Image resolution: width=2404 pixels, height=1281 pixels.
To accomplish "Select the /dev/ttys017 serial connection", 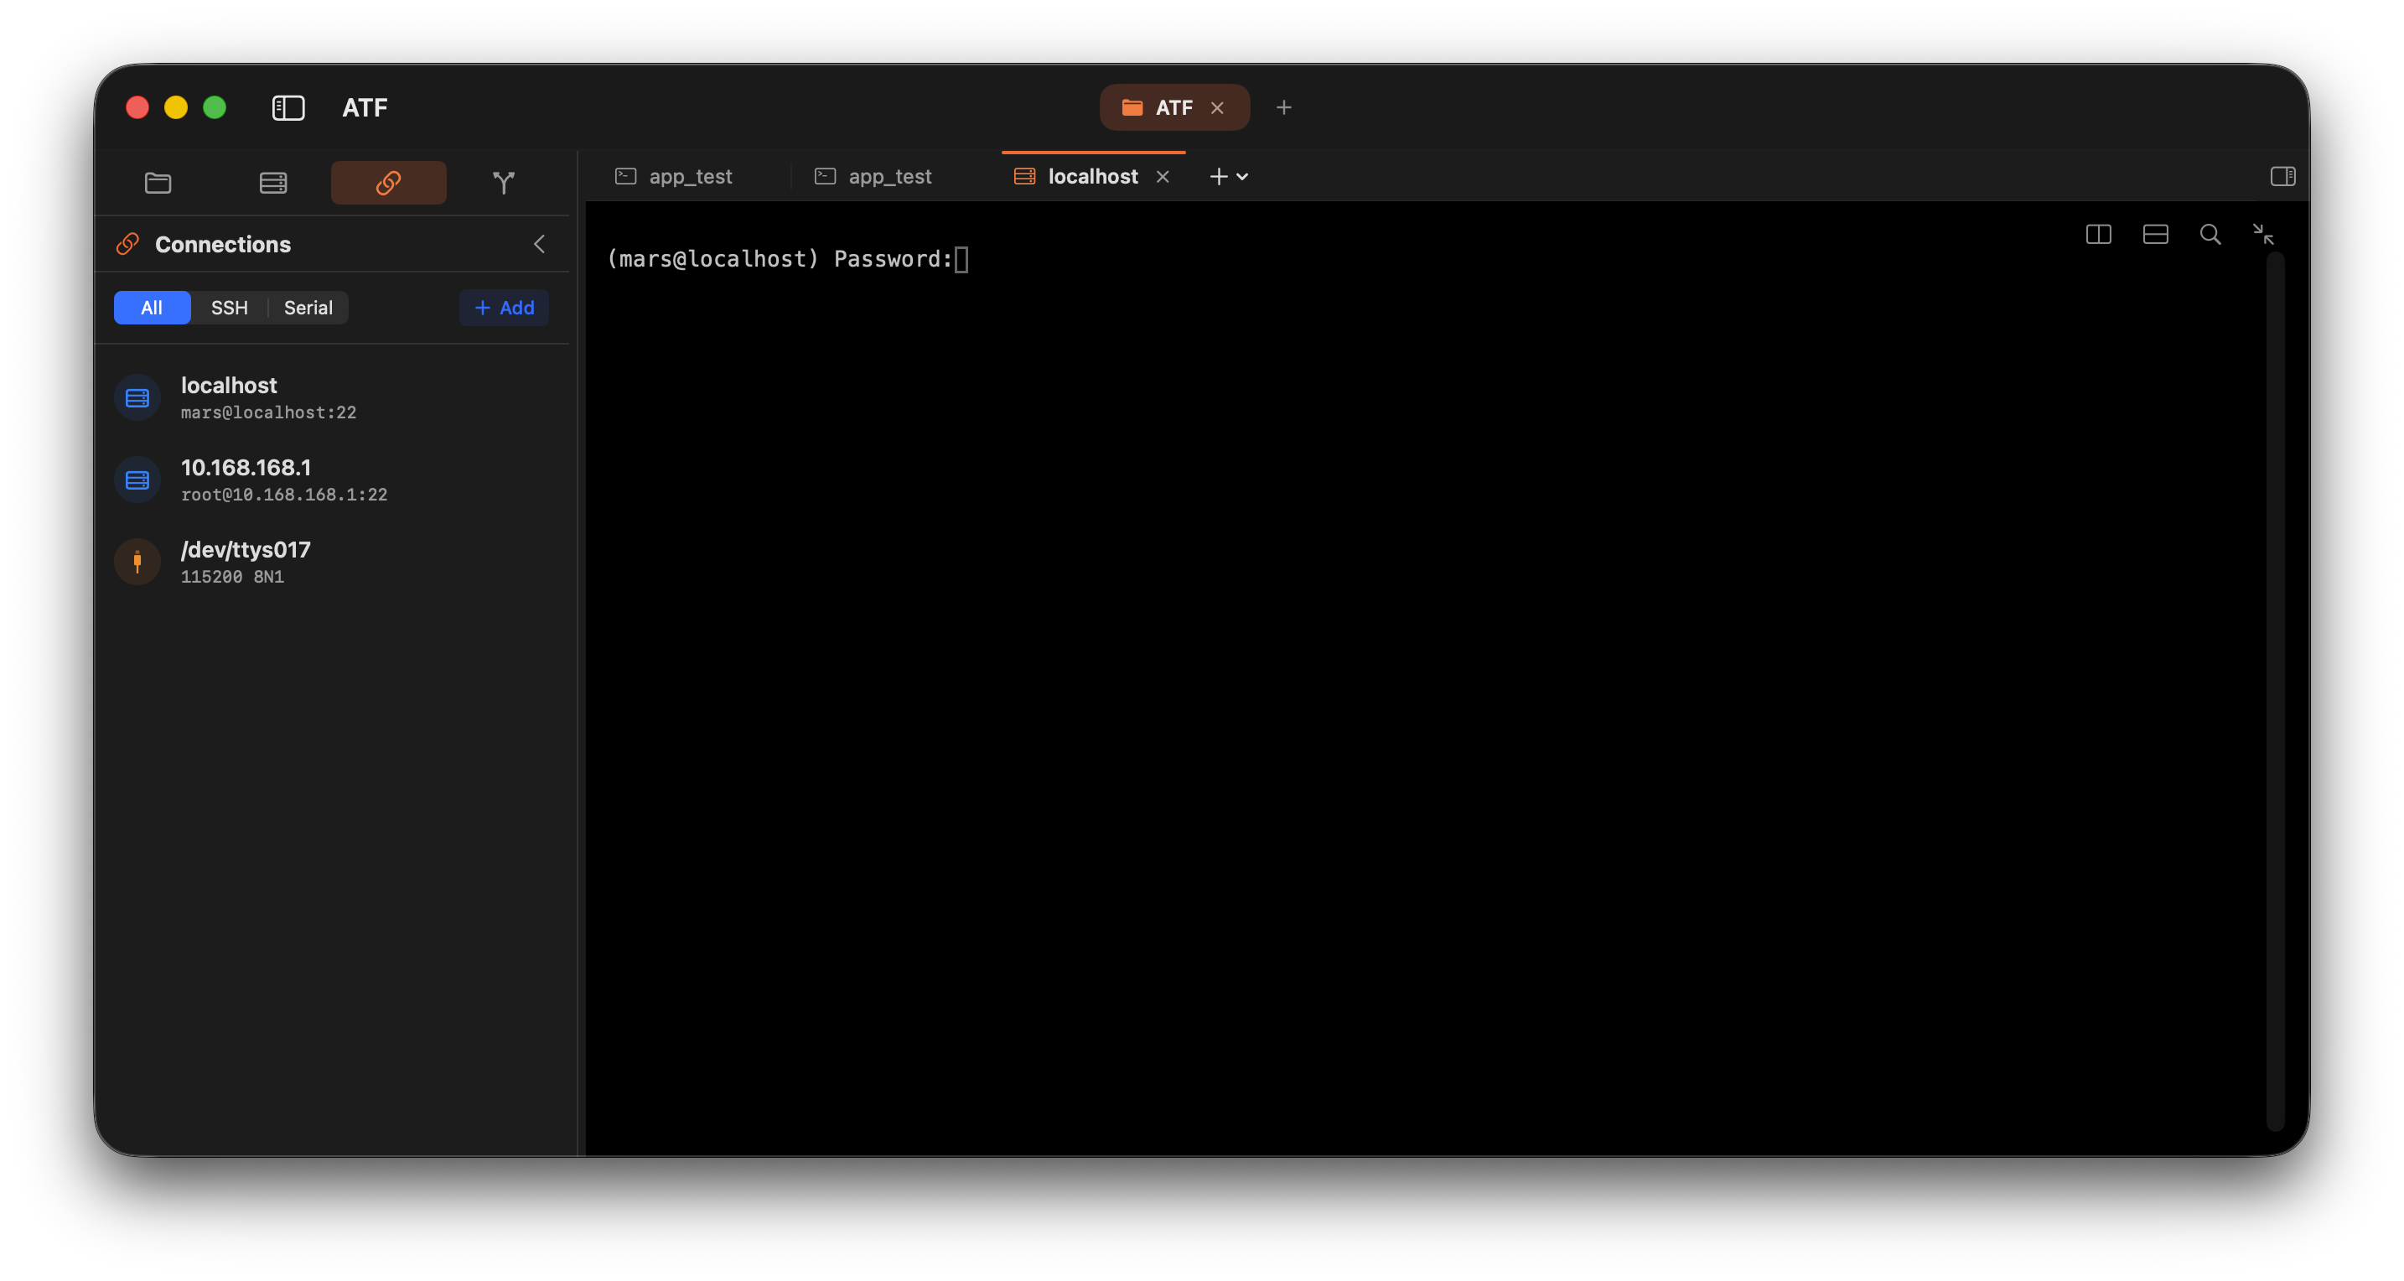I will click(x=332, y=562).
